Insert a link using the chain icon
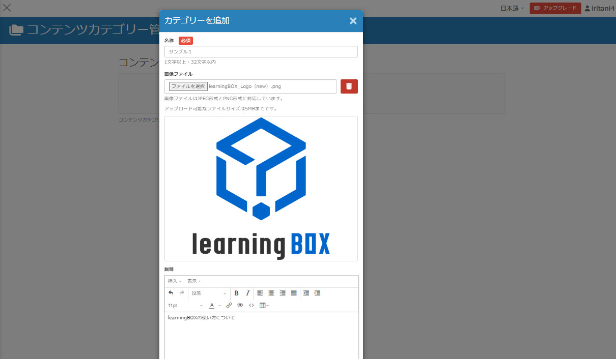This screenshot has height=359, width=616. (229, 306)
